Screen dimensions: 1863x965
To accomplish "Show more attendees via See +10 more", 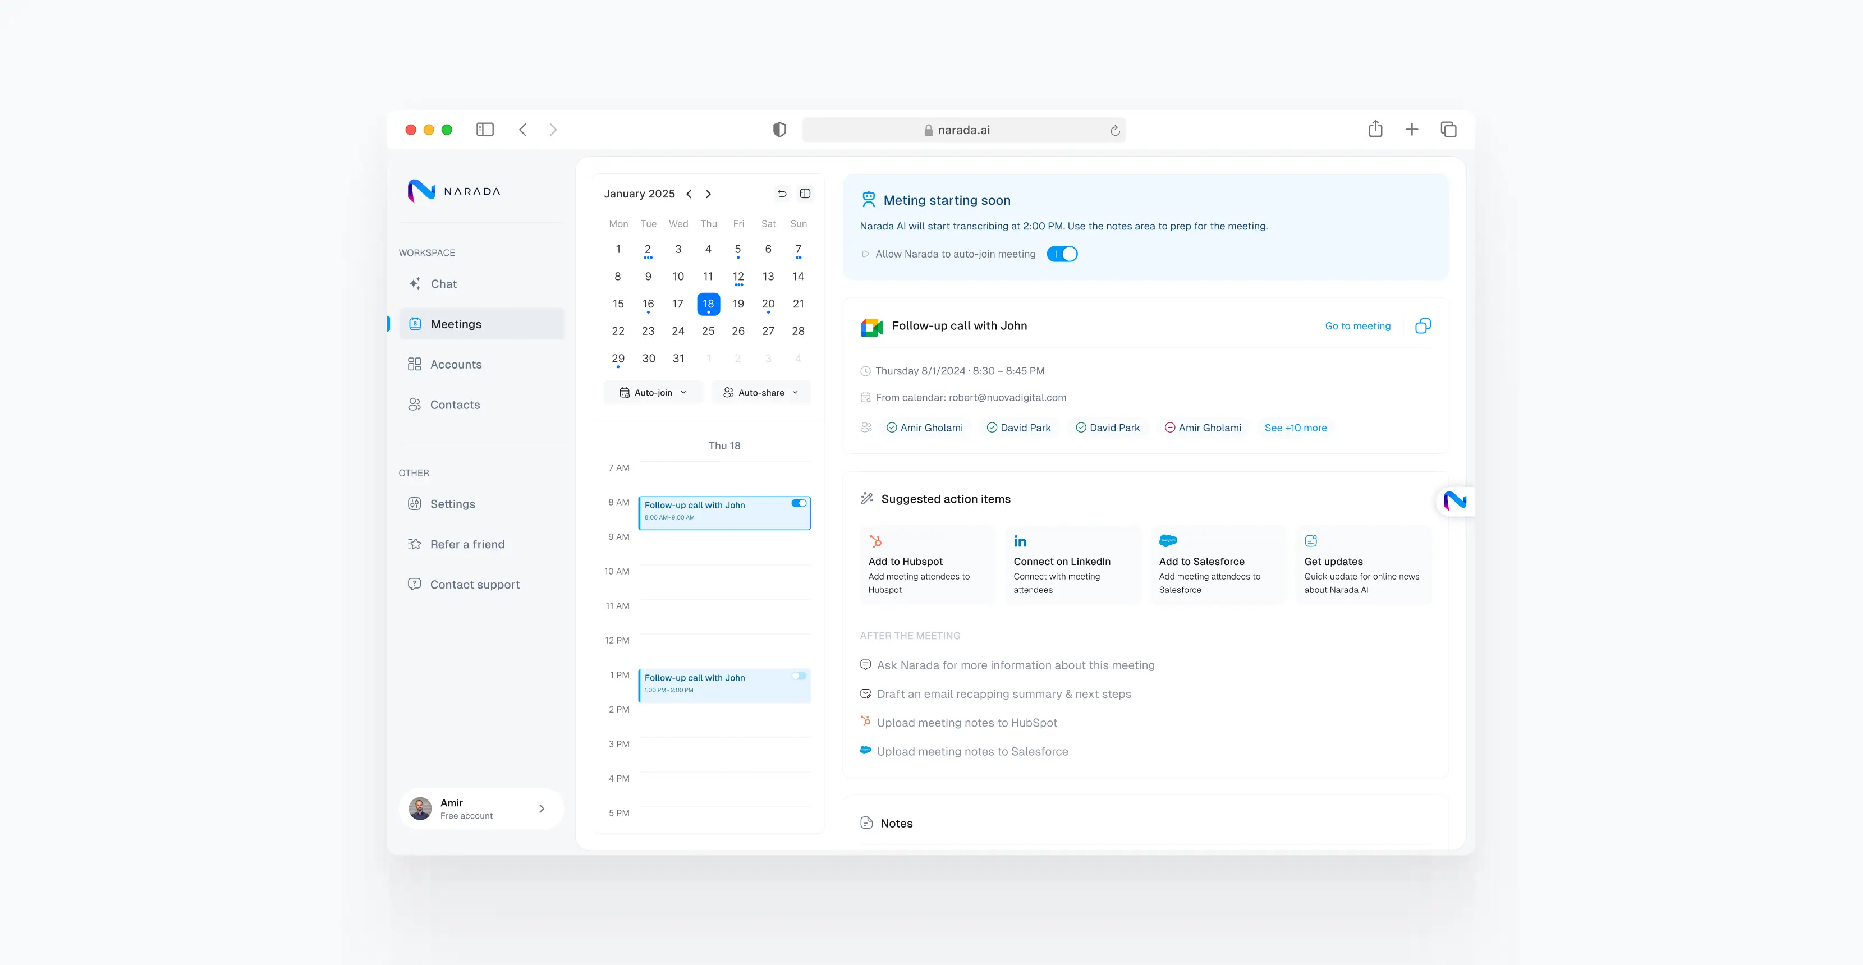I will point(1295,428).
